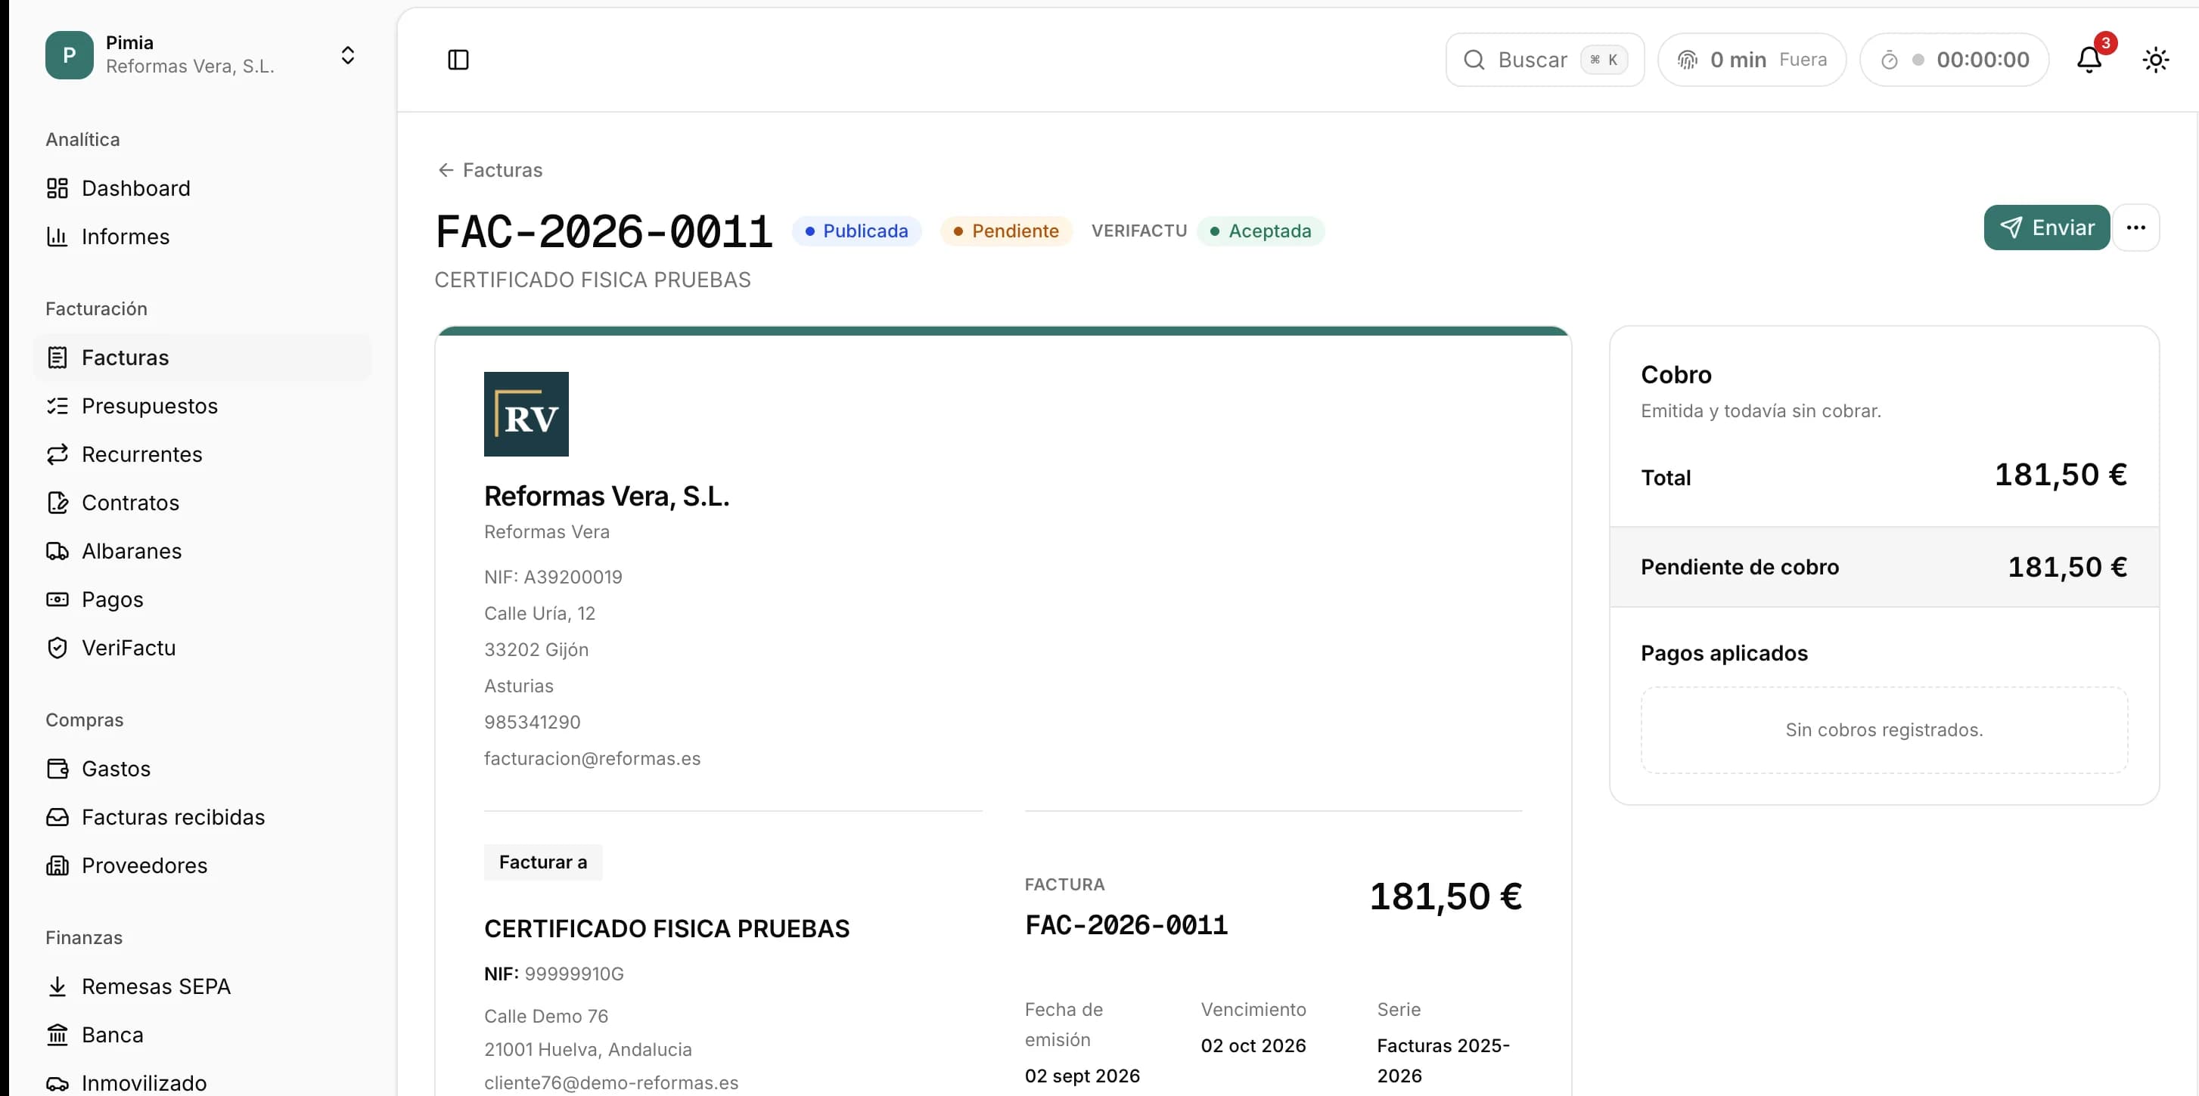Click the Facturas document icon

pyautogui.click(x=57, y=358)
